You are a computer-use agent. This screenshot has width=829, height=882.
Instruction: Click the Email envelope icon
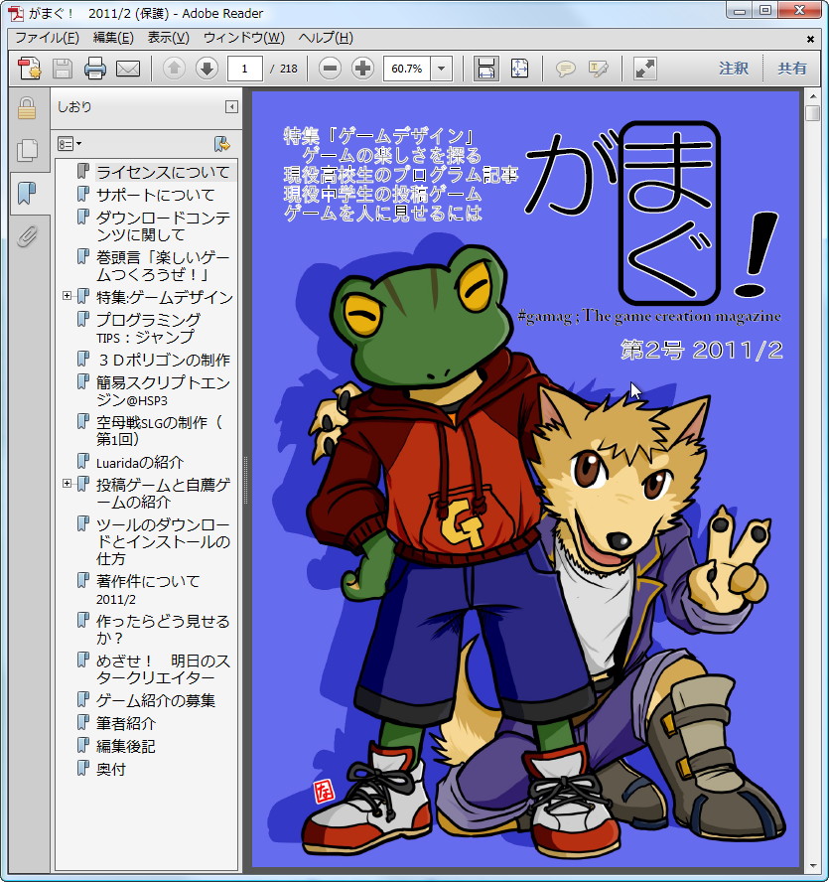point(128,69)
